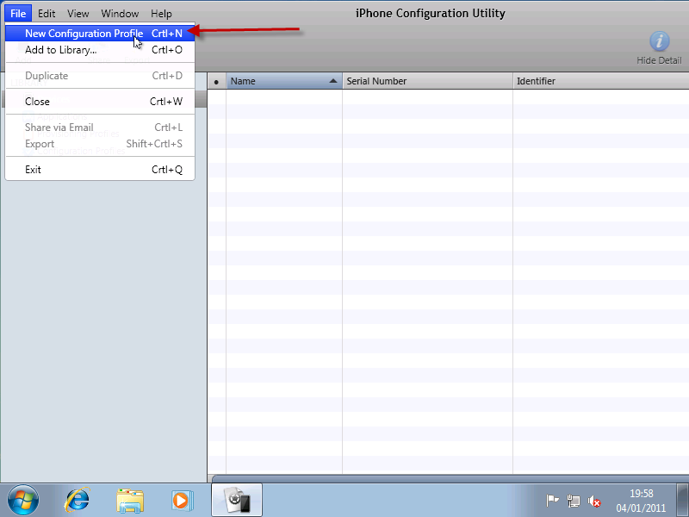This screenshot has height=517, width=689.
Task: Sort by the Name column header
Action: click(283, 81)
